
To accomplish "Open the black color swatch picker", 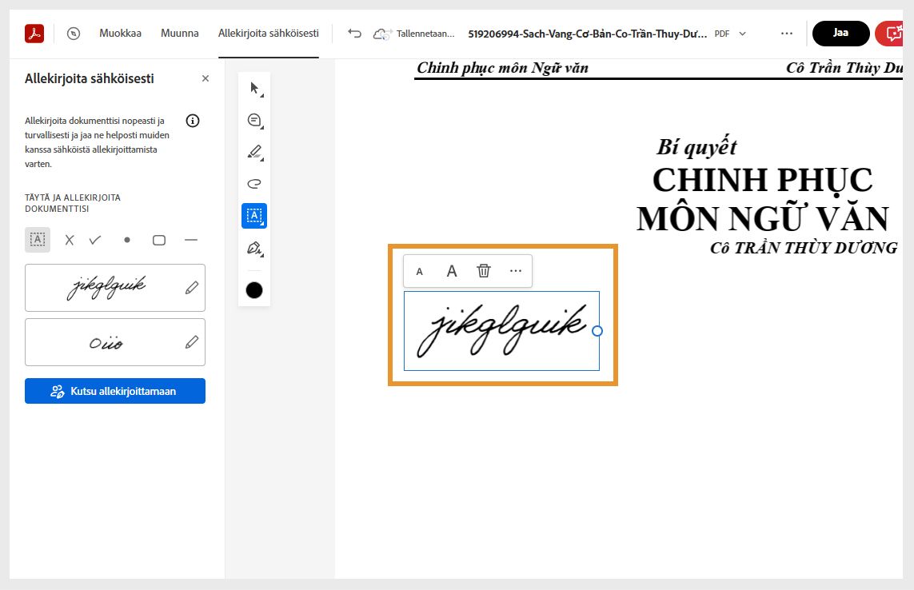I will pos(254,290).
